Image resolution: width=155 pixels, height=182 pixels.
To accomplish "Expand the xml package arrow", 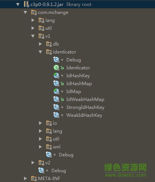I will click(x=40, y=147).
